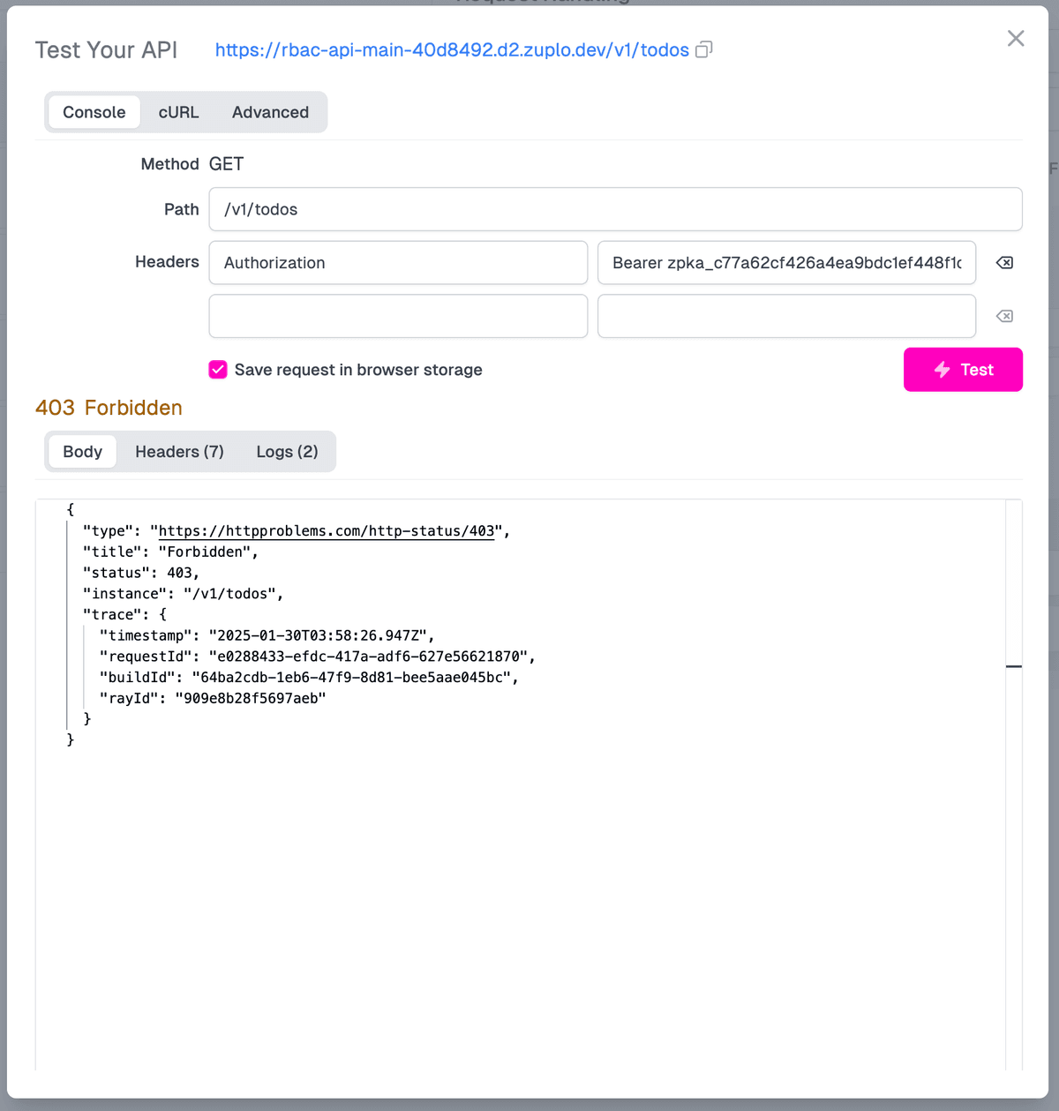
Task: Switch to the Console tab
Action: (94, 112)
